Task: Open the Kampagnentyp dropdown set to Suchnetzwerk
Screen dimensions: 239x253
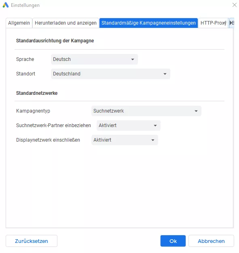Action: click(x=146, y=111)
